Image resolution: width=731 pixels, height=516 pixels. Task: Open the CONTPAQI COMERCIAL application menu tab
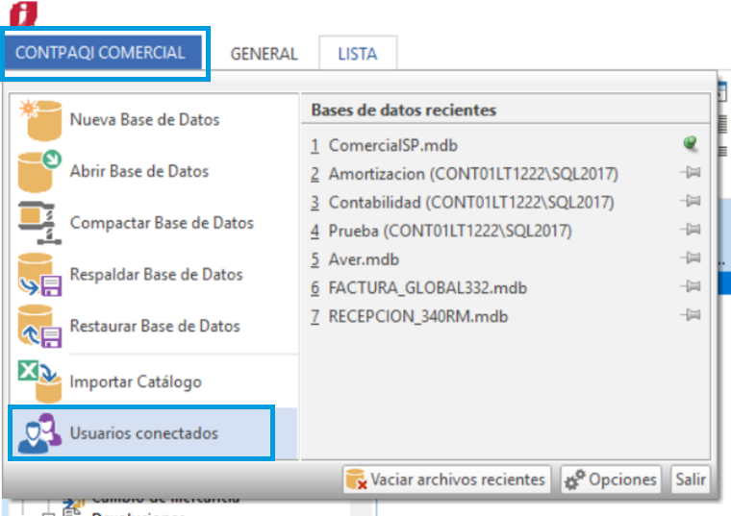[x=103, y=53]
